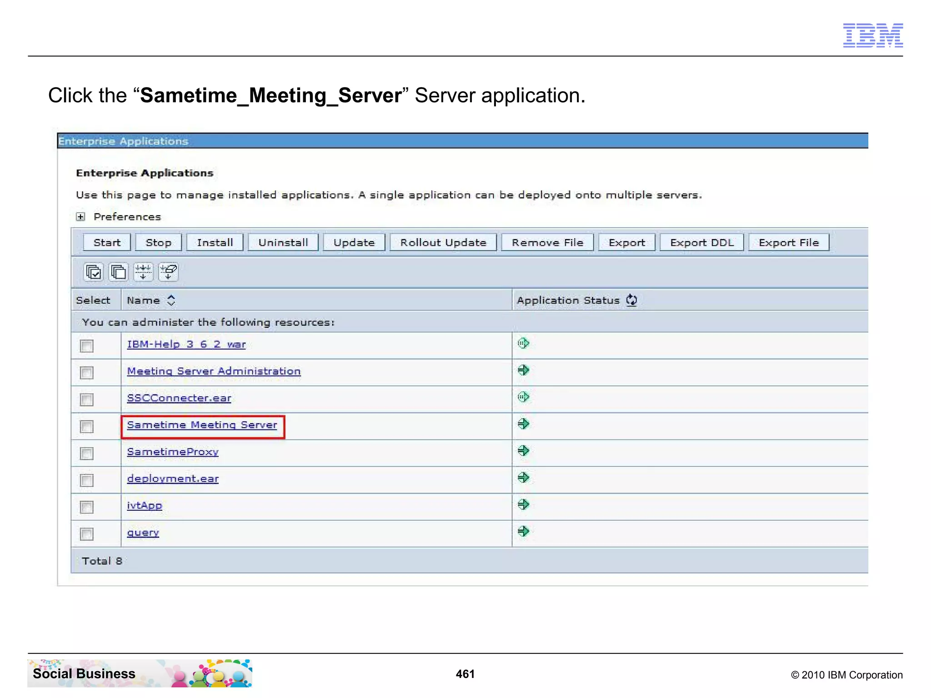Show the filter view icon
931x698 pixels.
pyautogui.click(x=143, y=272)
